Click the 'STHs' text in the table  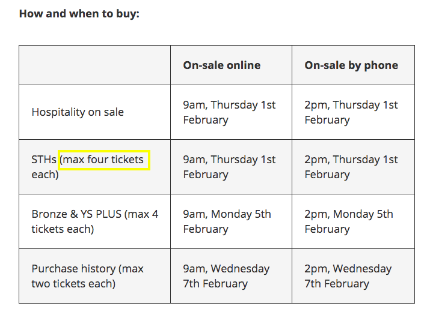[x=44, y=160]
